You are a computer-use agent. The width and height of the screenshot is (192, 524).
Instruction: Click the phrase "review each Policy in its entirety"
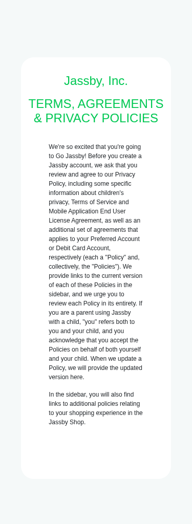pyautogui.click(x=93, y=303)
